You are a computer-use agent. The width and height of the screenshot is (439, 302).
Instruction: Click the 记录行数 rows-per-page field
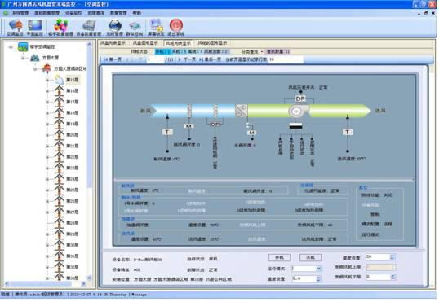(x=286, y=59)
